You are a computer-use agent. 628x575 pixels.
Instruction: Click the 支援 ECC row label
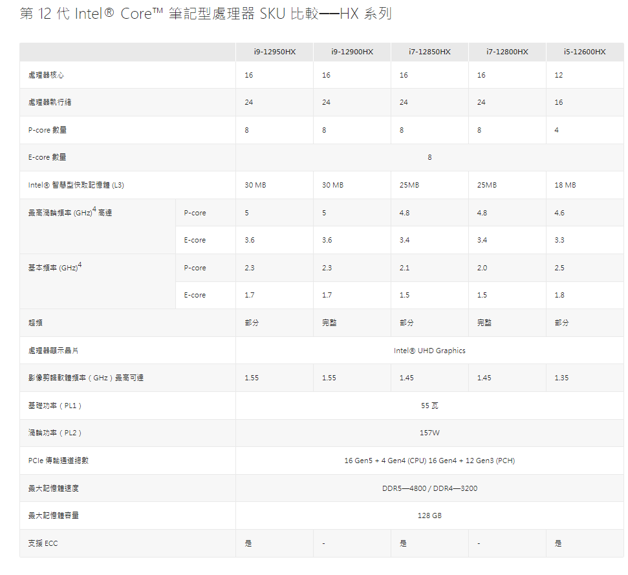[x=43, y=543]
